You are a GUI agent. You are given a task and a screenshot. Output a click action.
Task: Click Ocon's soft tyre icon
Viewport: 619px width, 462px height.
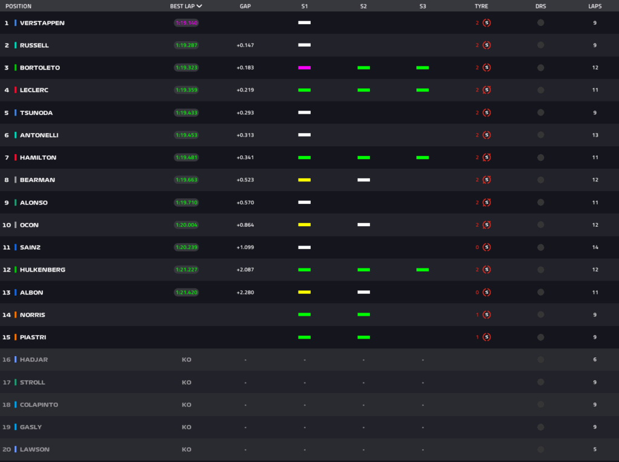coord(487,225)
